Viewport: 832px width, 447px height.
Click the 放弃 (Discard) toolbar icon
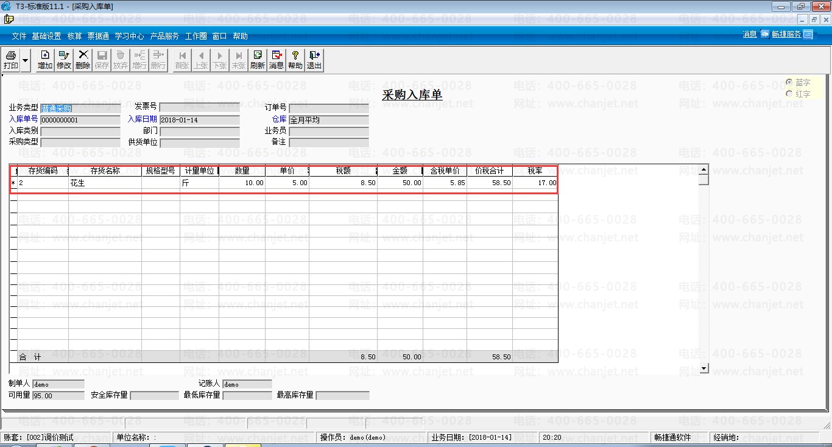click(x=121, y=60)
